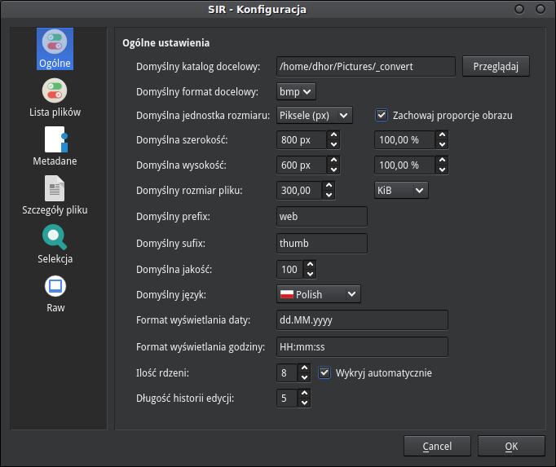
Task: Click the Domyślny język label
Action: 171,295
